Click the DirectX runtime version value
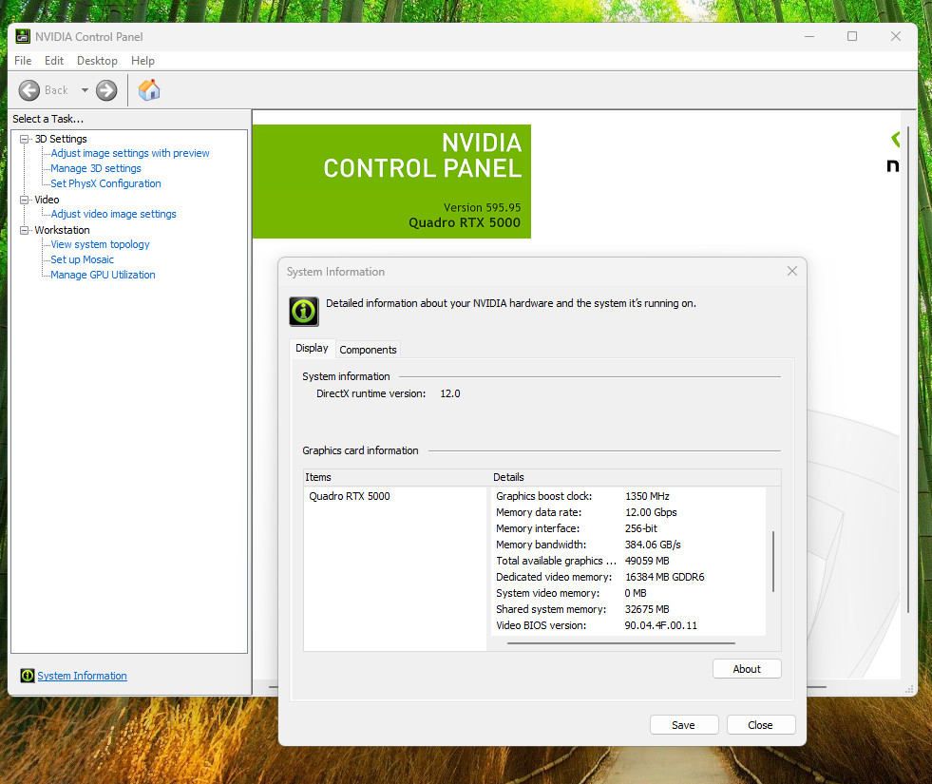Viewport: 932px width, 784px height. [450, 393]
